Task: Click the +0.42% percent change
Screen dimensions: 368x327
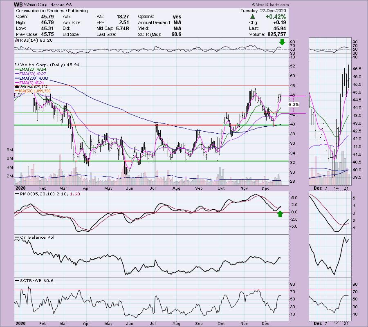Action: (x=276, y=17)
